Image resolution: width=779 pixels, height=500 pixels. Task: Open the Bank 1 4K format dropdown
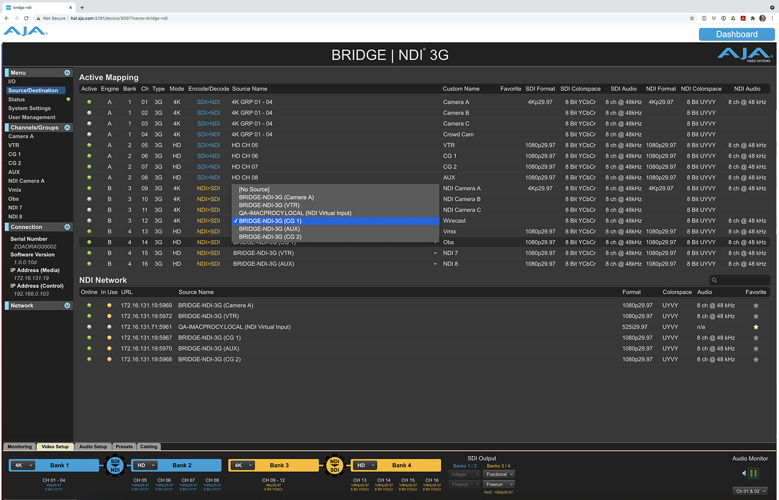click(x=23, y=465)
